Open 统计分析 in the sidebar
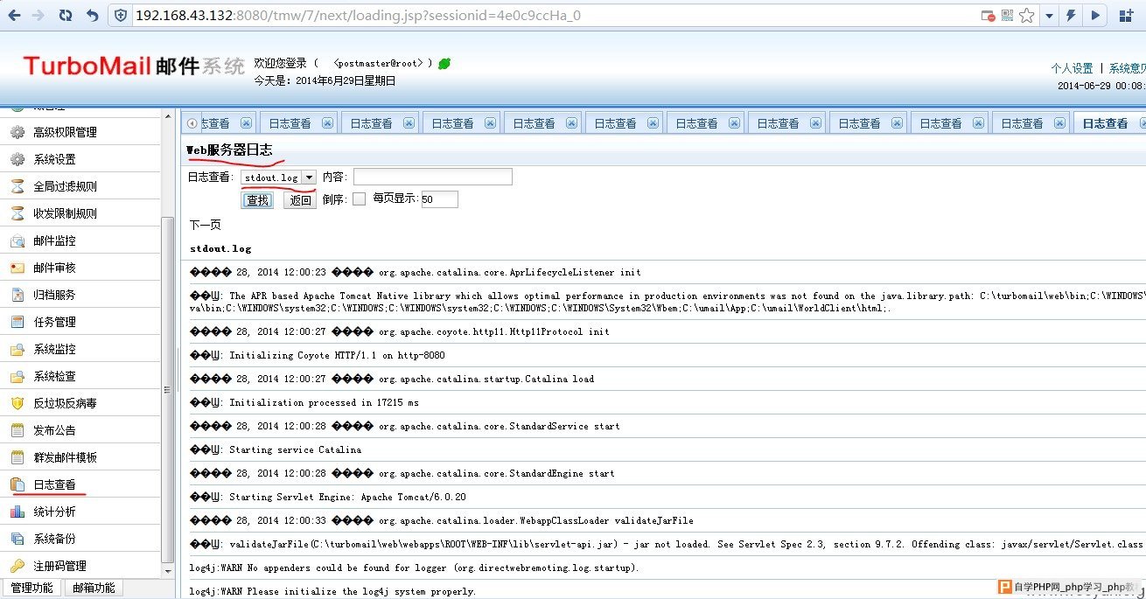Viewport: 1146px width, 599px height. [54, 512]
